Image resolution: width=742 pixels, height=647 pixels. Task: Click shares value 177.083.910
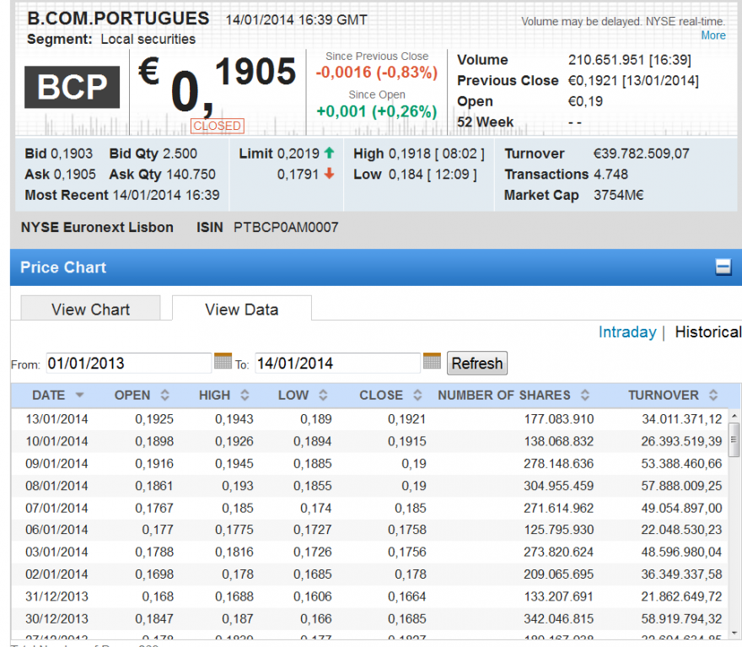click(x=559, y=419)
